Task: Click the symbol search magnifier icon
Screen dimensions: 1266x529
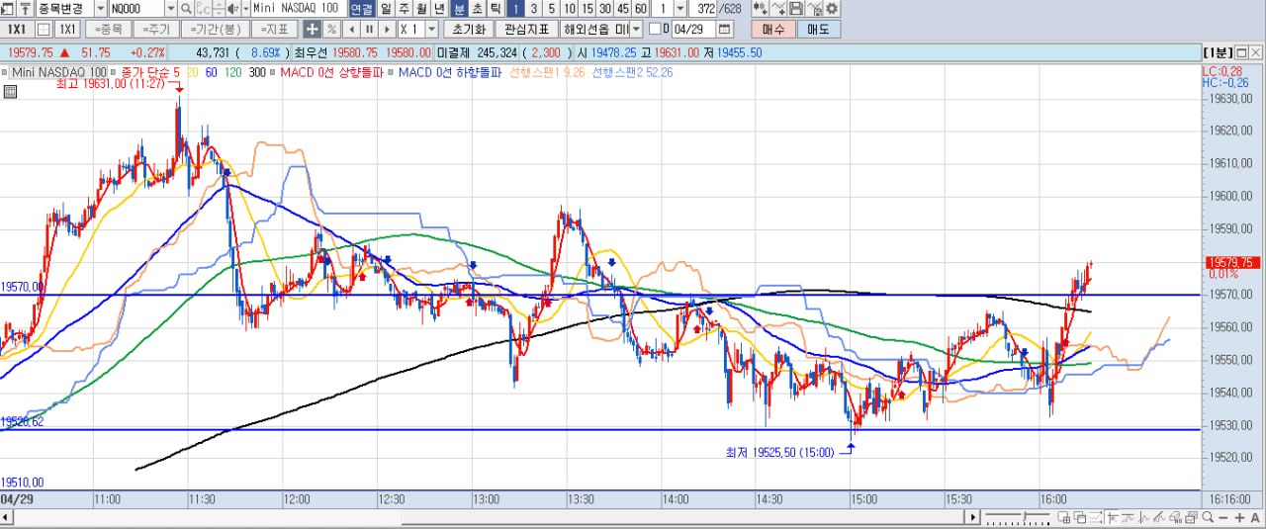Action: click(x=186, y=9)
